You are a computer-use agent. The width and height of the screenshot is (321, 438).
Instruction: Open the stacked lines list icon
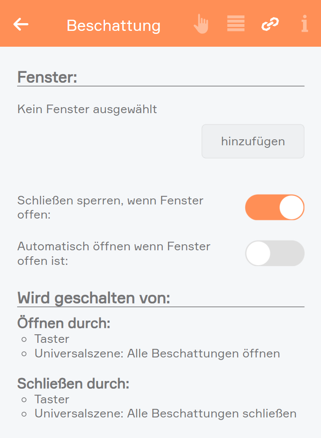click(236, 24)
